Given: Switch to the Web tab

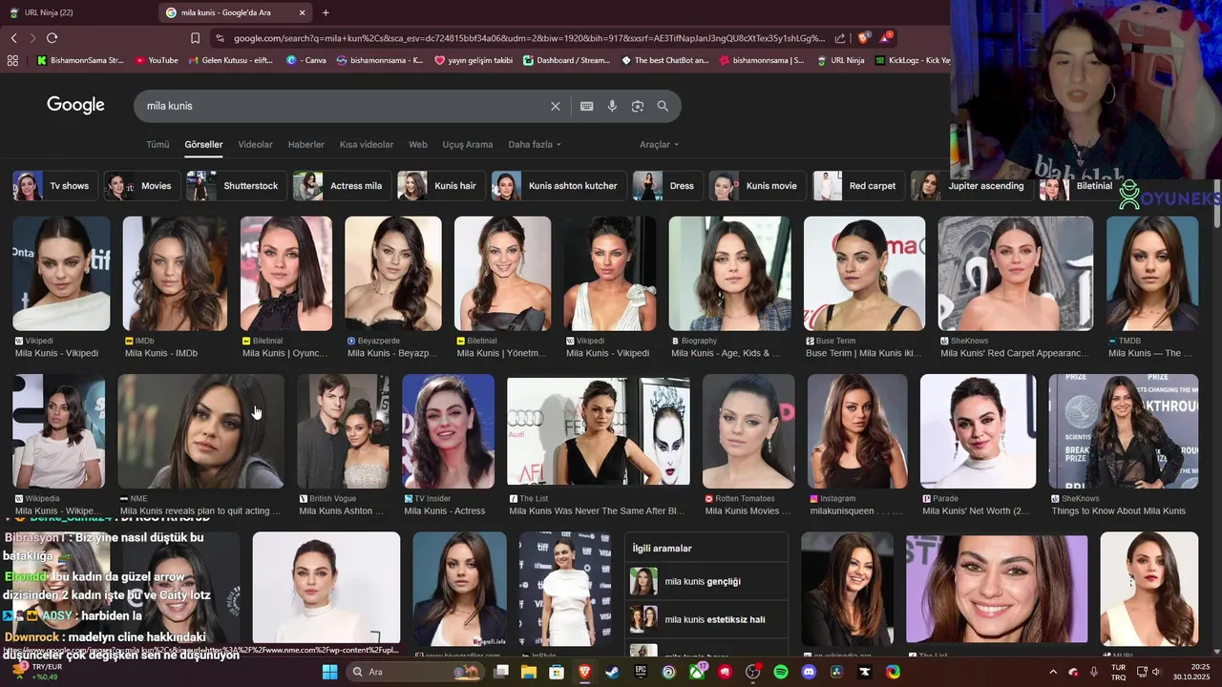Looking at the screenshot, I should [418, 145].
